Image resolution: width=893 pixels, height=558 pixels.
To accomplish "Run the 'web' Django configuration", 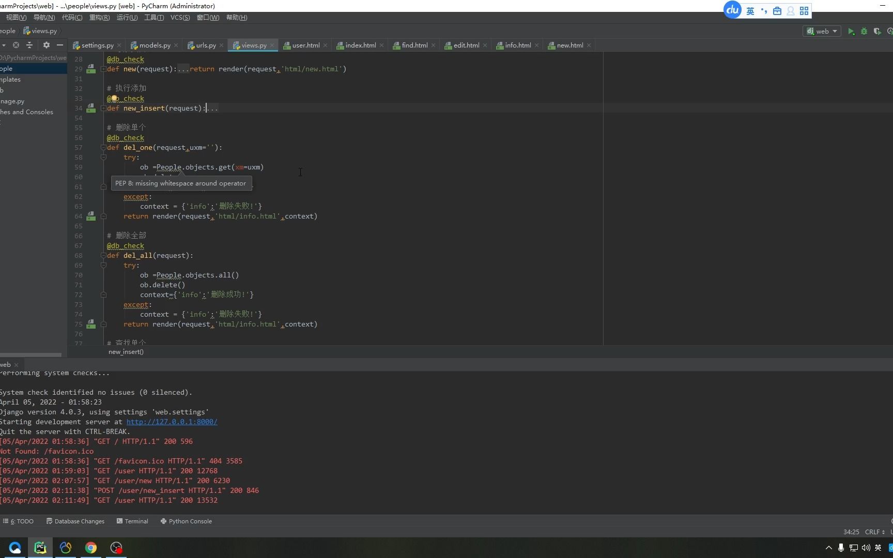I will click(851, 31).
